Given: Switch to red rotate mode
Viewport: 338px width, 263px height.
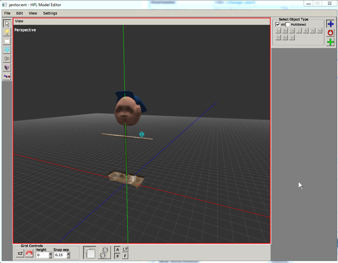Looking at the screenshot, I should coord(330,33).
